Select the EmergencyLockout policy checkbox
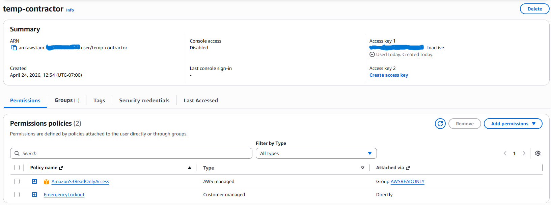Screen dimensions: 551x205 (x=17, y=195)
